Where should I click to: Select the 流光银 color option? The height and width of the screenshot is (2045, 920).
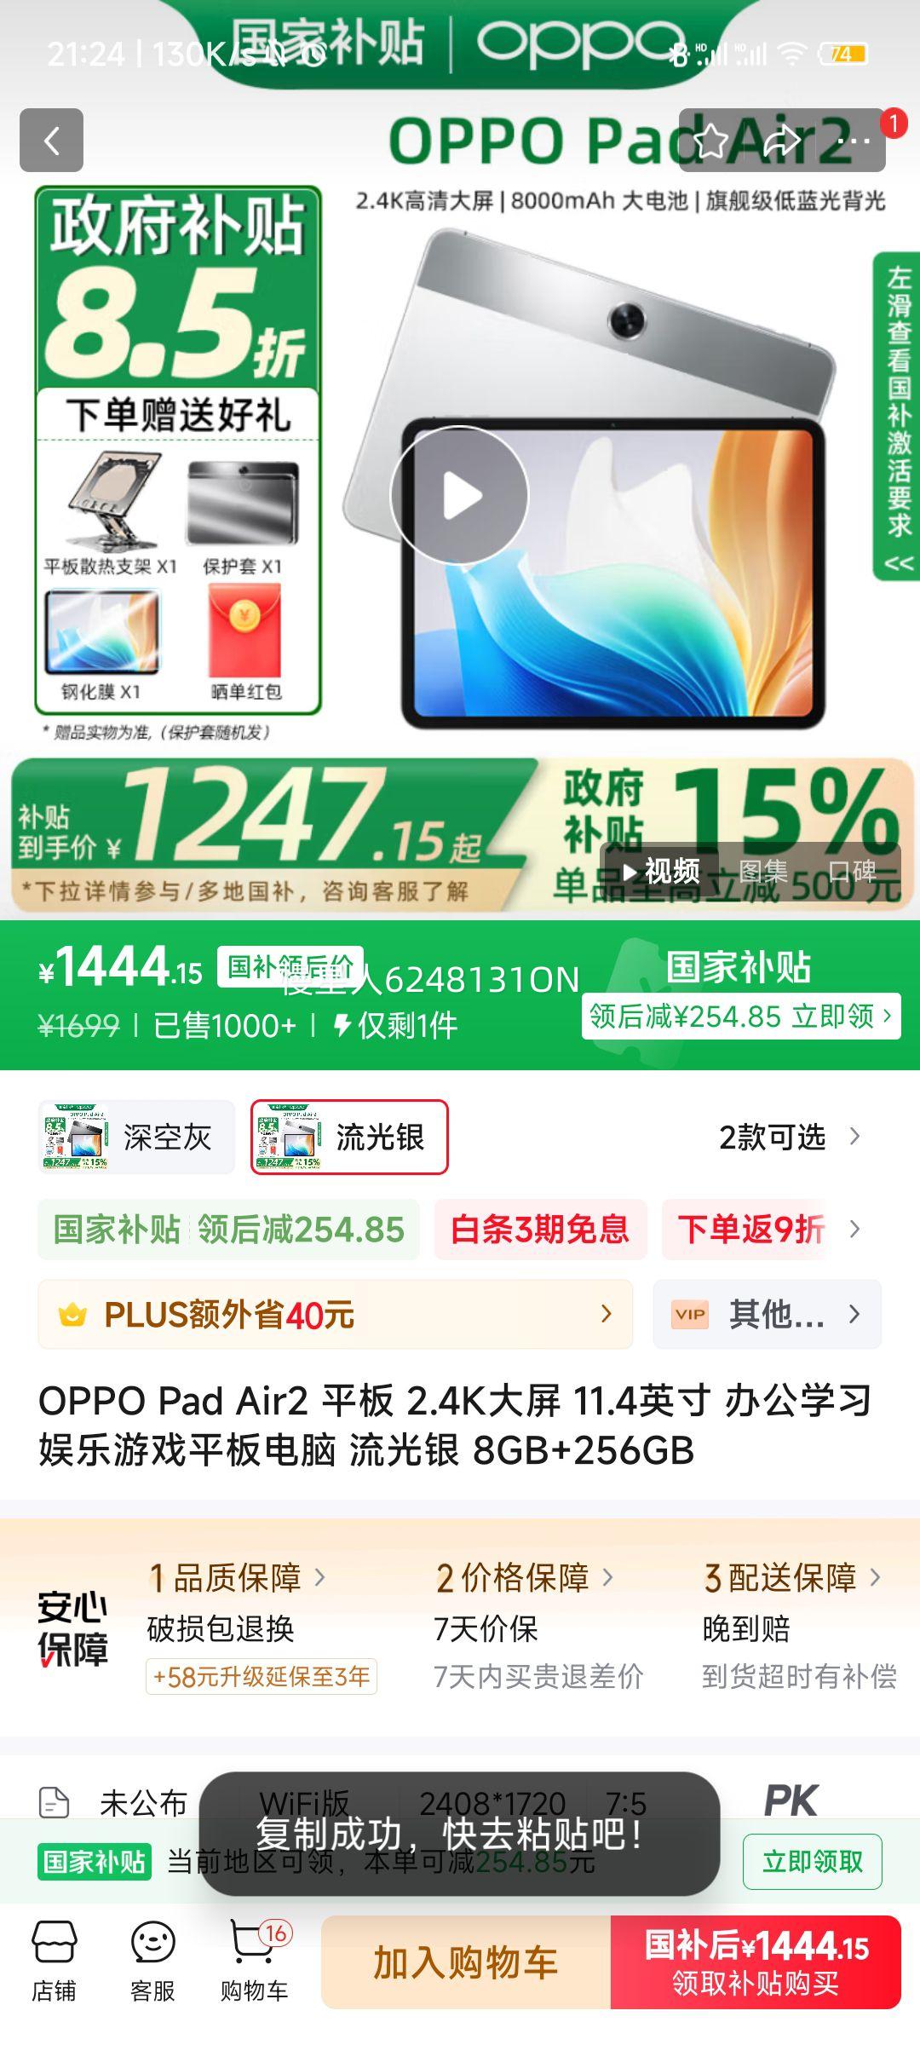(x=349, y=1138)
